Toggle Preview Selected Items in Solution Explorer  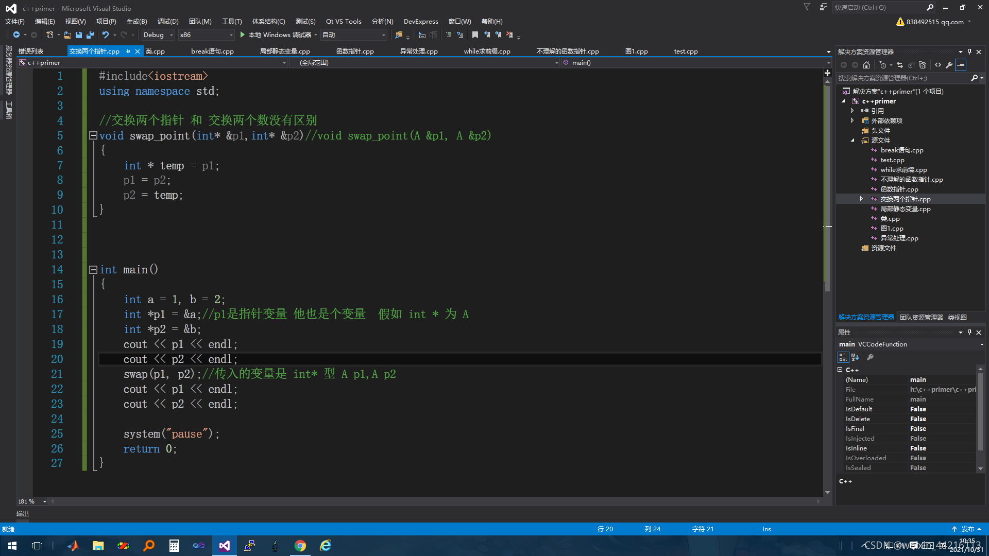(x=961, y=65)
